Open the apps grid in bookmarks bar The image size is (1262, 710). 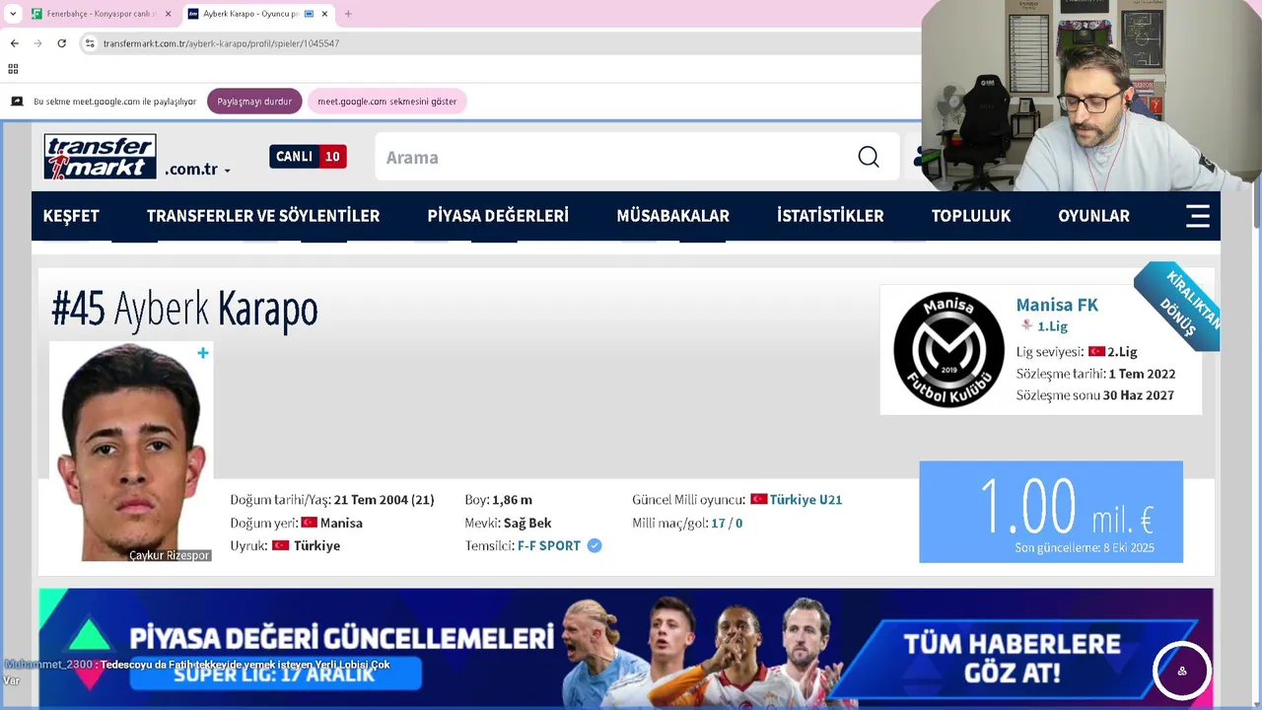click(x=13, y=69)
